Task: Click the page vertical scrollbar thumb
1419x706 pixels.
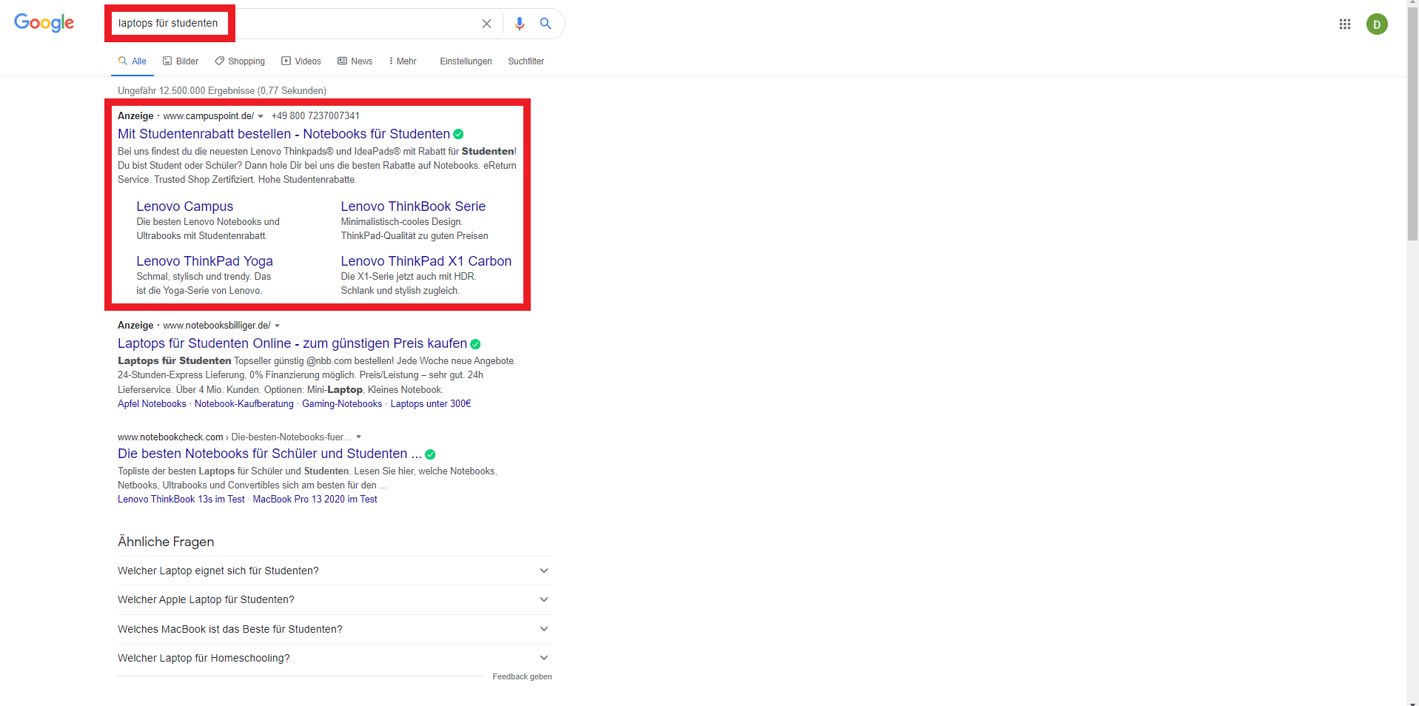Action: 1412,126
